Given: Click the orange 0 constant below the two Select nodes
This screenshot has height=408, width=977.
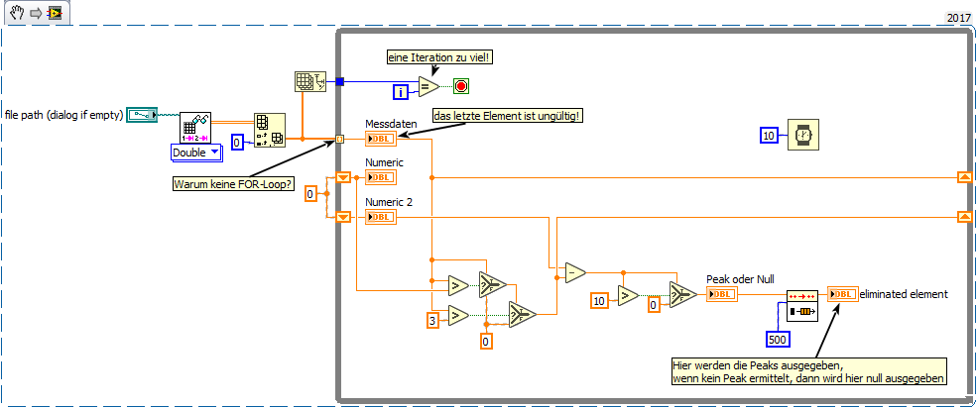Looking at the screenshot, I should [x=486, y=341].
